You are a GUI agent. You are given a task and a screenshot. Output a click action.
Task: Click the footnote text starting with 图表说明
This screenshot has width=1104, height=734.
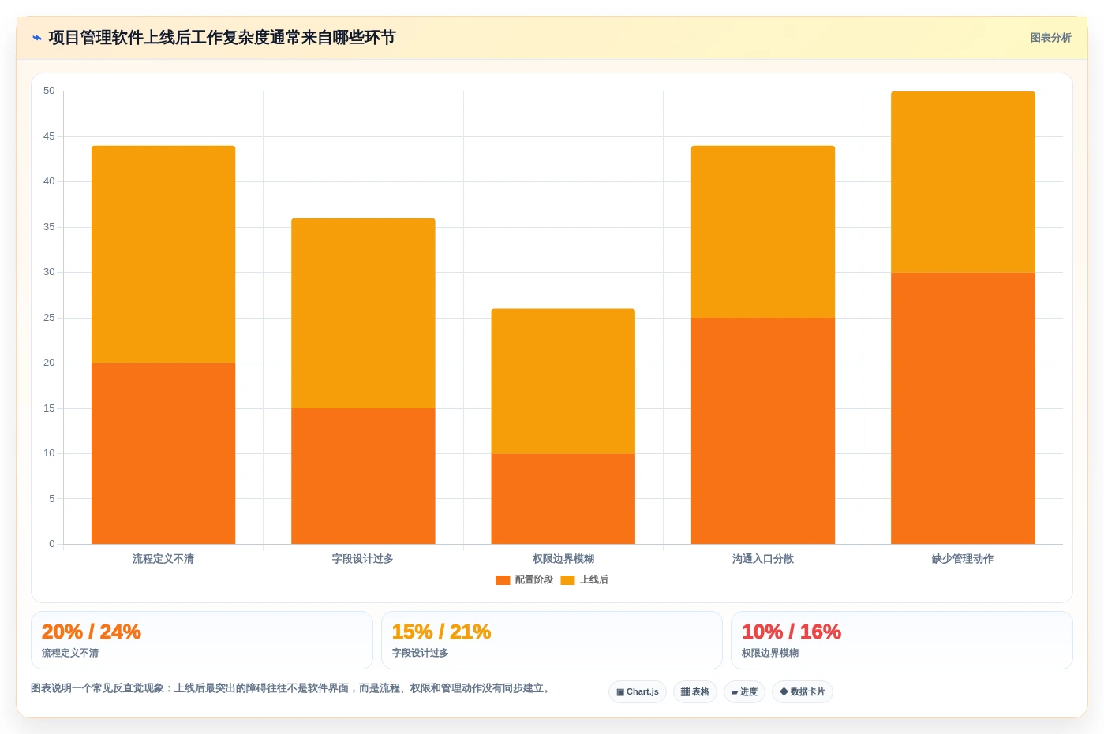290,688
